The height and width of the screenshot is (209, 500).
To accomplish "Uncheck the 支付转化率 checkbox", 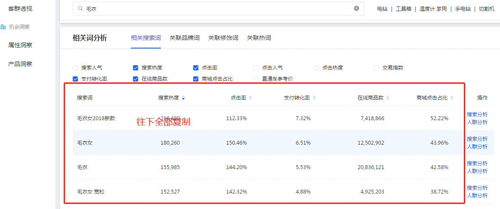I will (75, 79).
